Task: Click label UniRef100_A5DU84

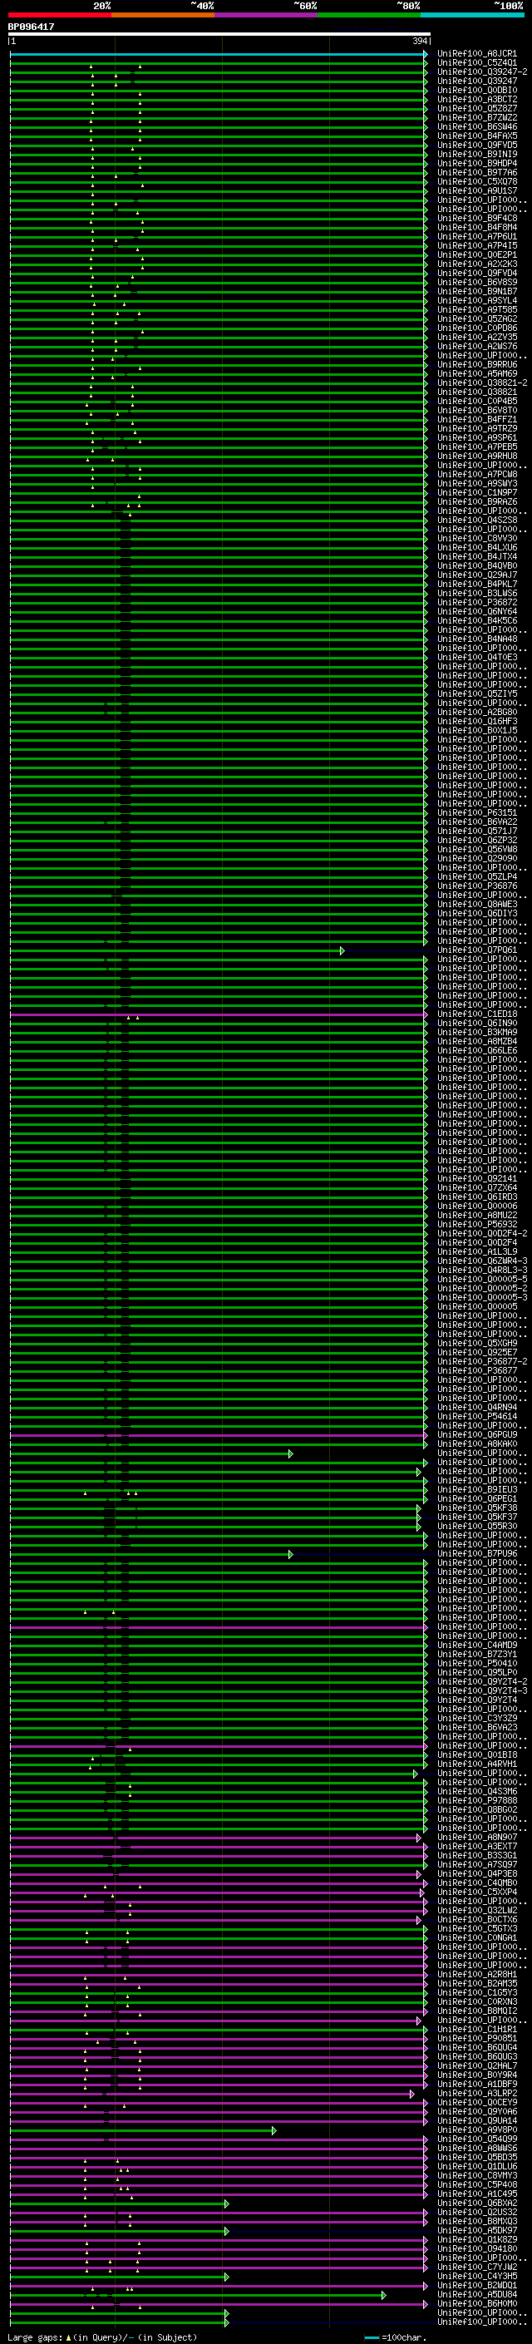Action: [x=477, y=2294]
